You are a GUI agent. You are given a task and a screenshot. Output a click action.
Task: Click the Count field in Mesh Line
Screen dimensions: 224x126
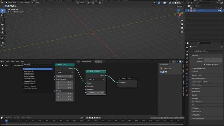point(64,76)
